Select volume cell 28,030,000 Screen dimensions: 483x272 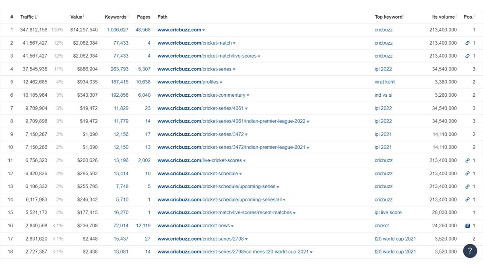444,212
